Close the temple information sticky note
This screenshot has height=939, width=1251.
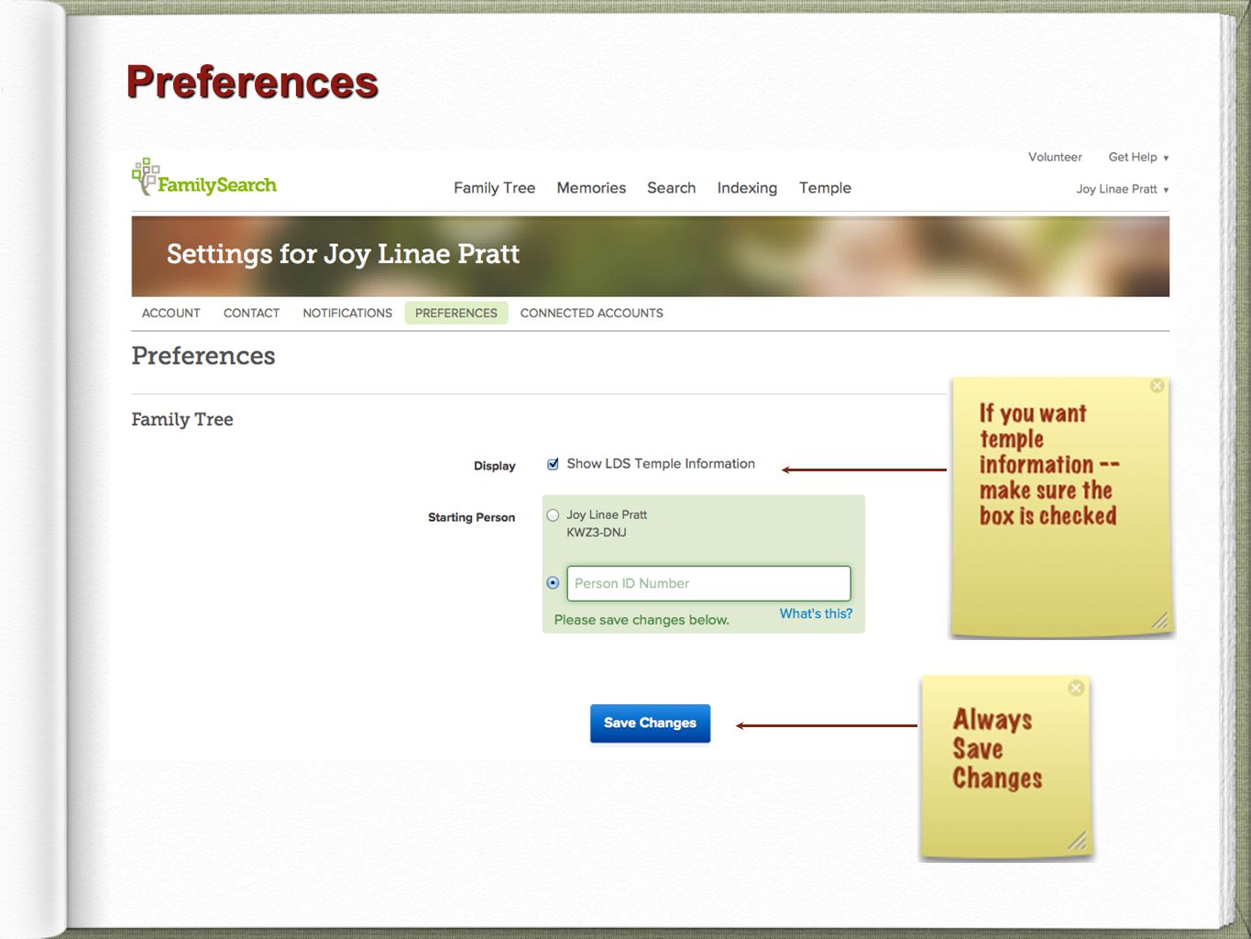(1158, 386)
